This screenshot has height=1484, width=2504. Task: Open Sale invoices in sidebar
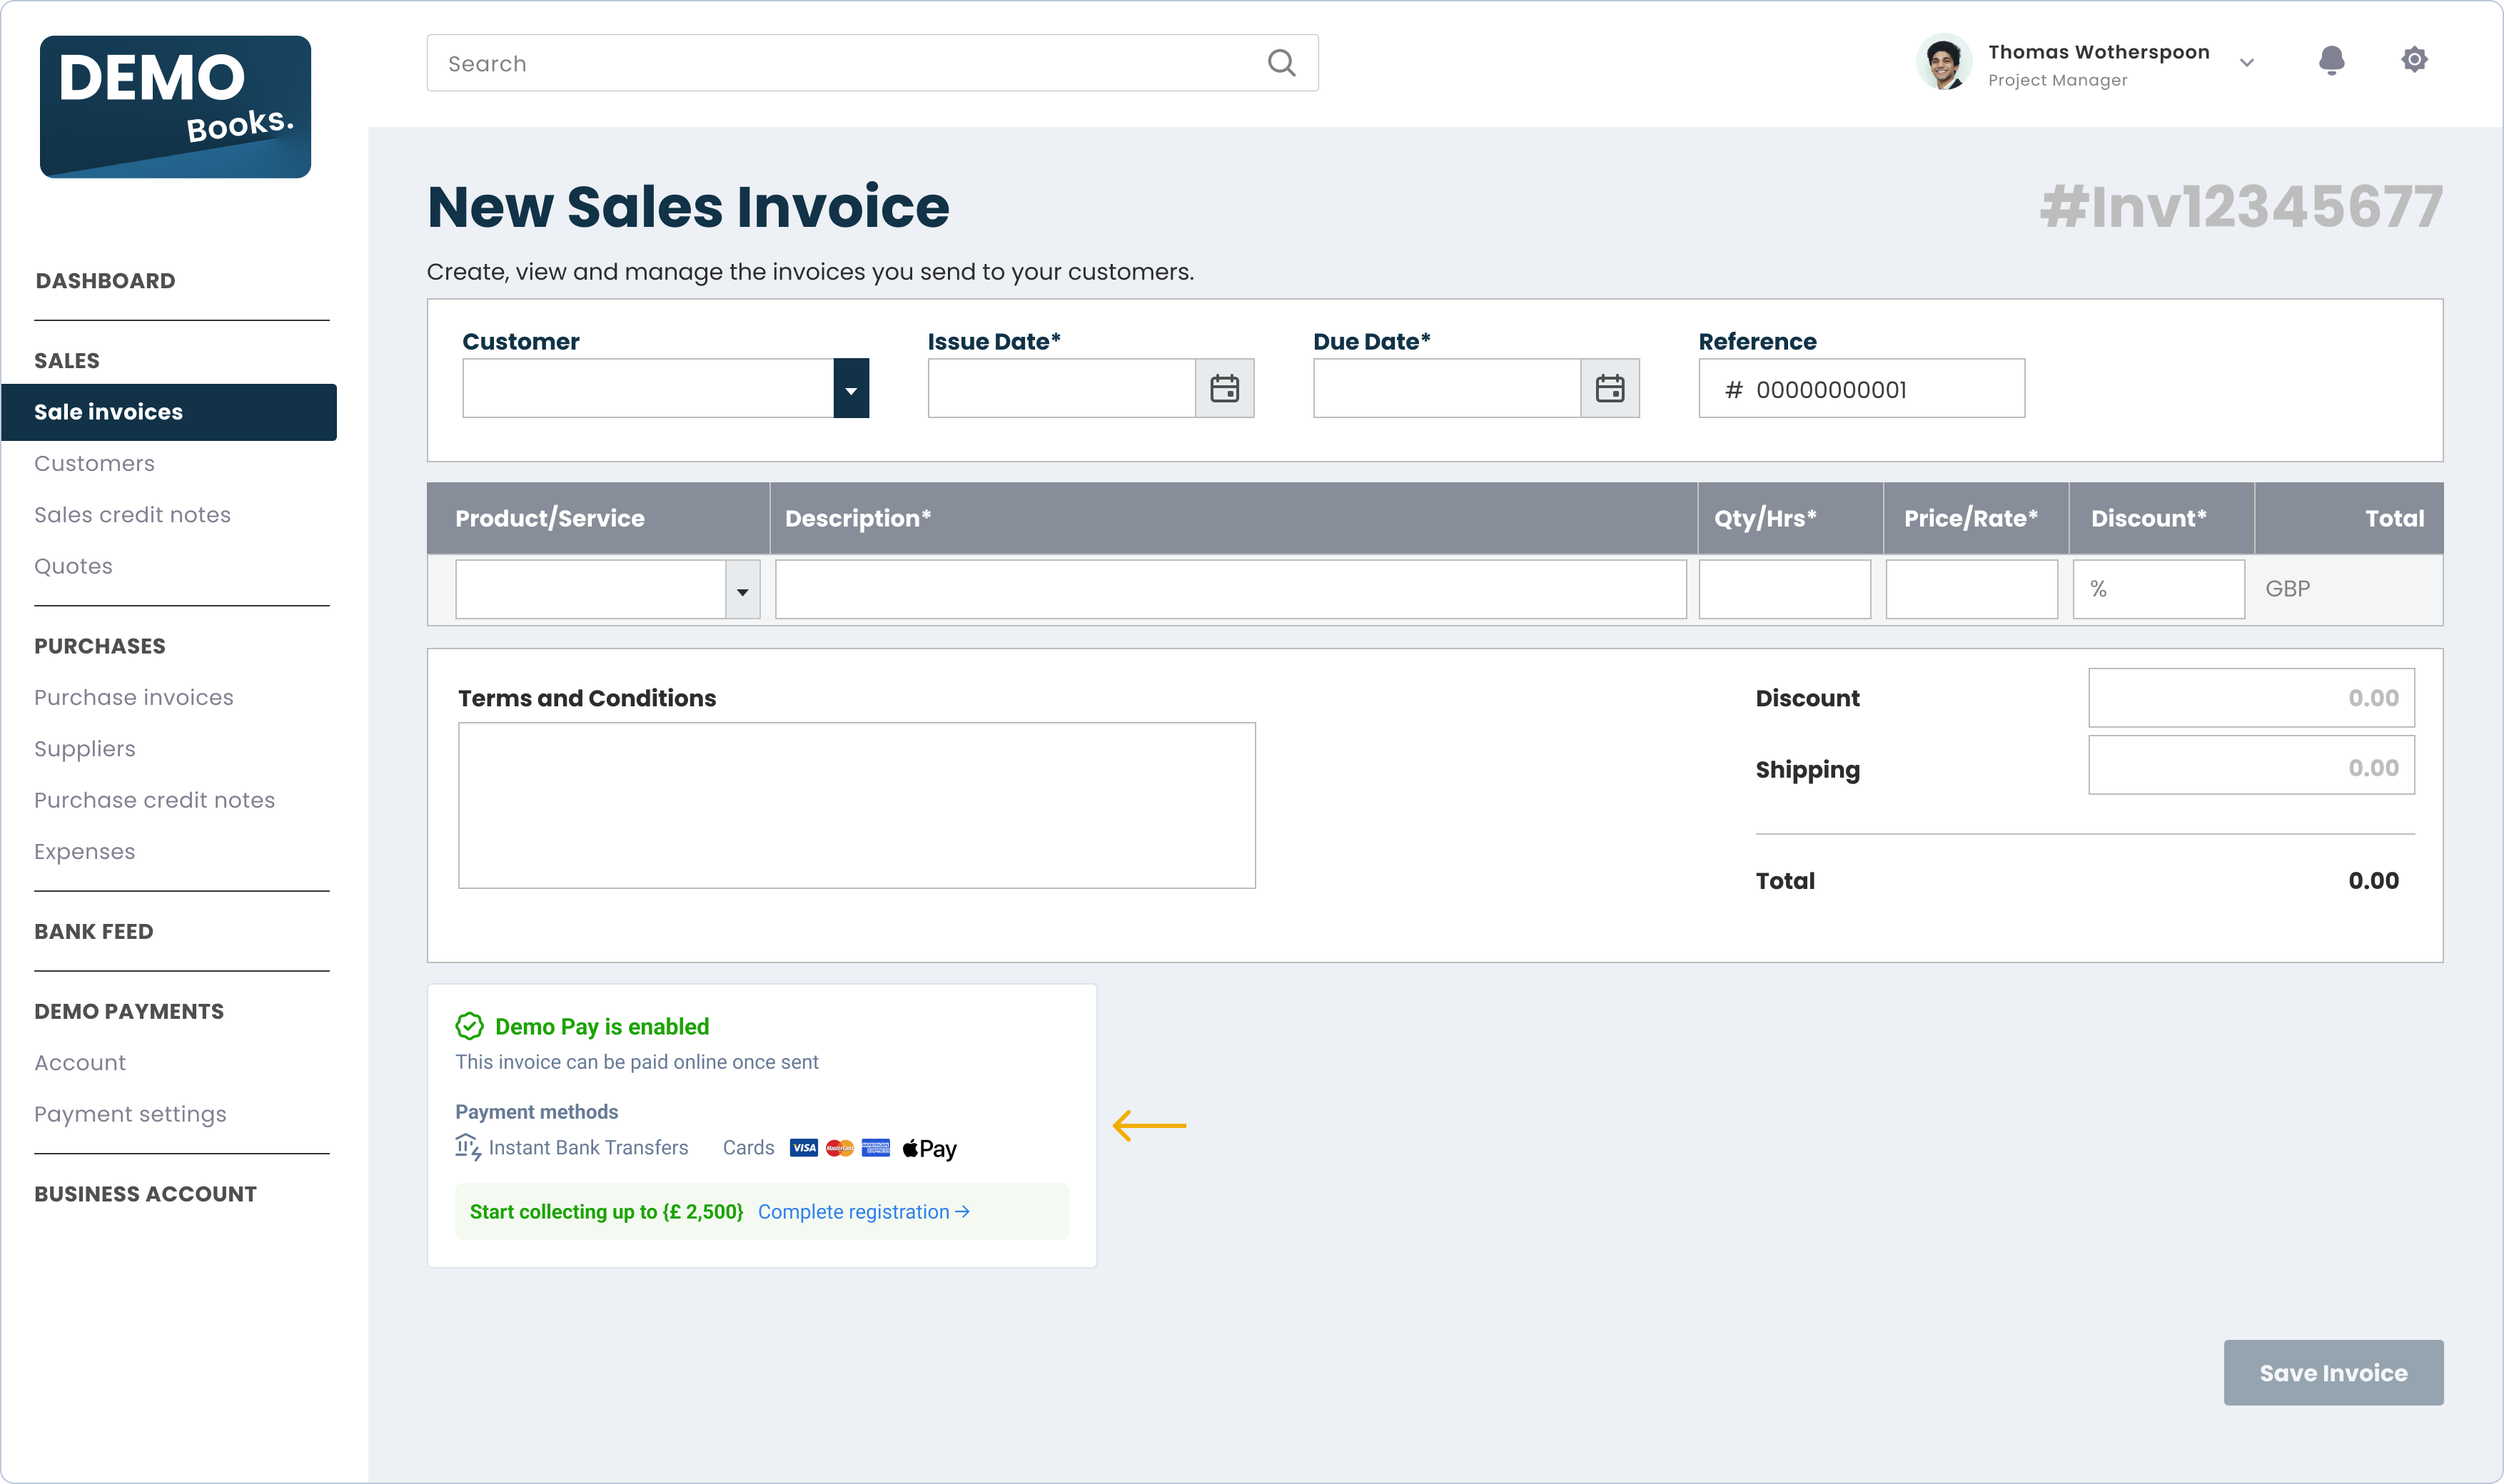(169, 412)
